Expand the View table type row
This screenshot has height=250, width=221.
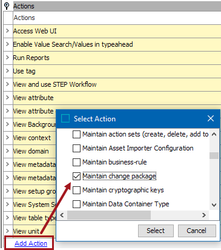(7, 218)
